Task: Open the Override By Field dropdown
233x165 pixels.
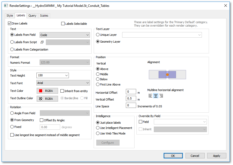Action: [180, 122]
